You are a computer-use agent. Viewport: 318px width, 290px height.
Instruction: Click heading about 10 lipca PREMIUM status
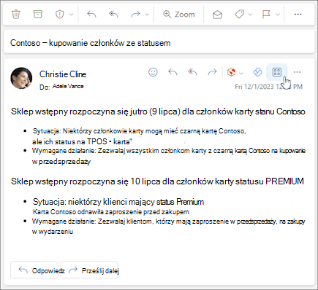(x=157, y=181)
